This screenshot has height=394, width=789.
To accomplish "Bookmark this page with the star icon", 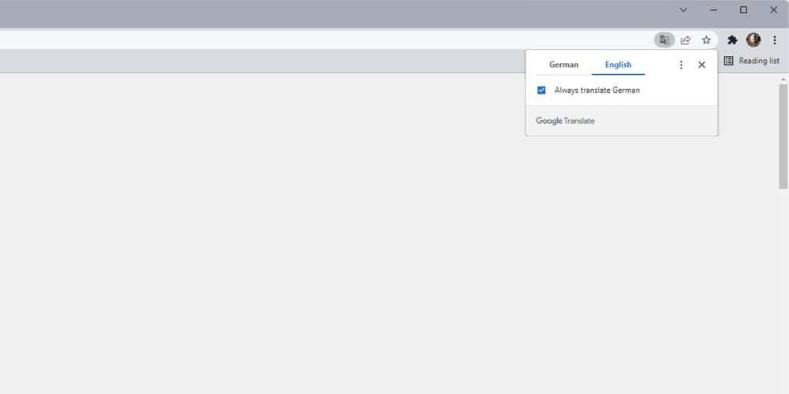I will coord(706,40).
